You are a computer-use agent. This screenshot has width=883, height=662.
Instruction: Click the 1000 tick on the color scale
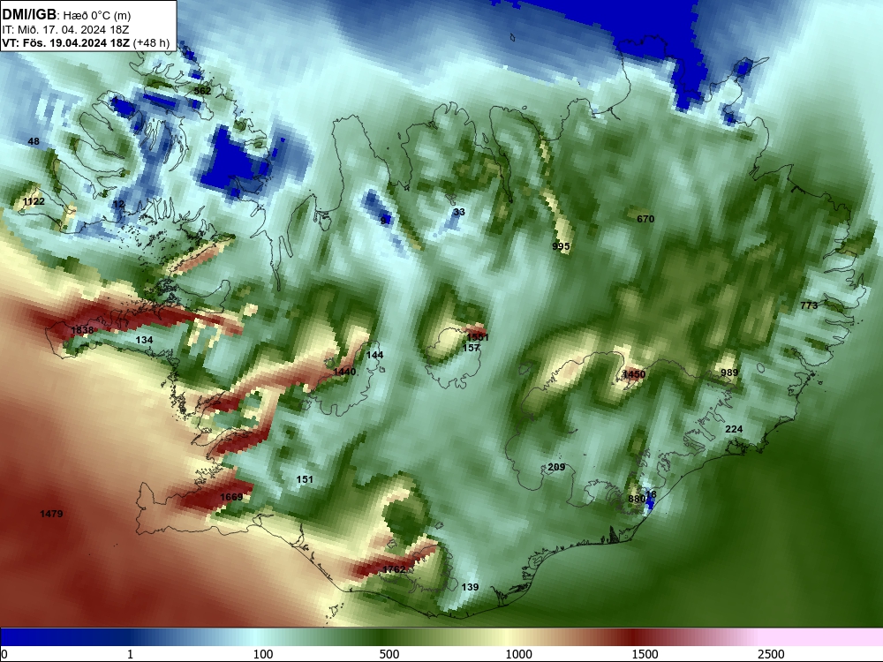pos(518,654)
